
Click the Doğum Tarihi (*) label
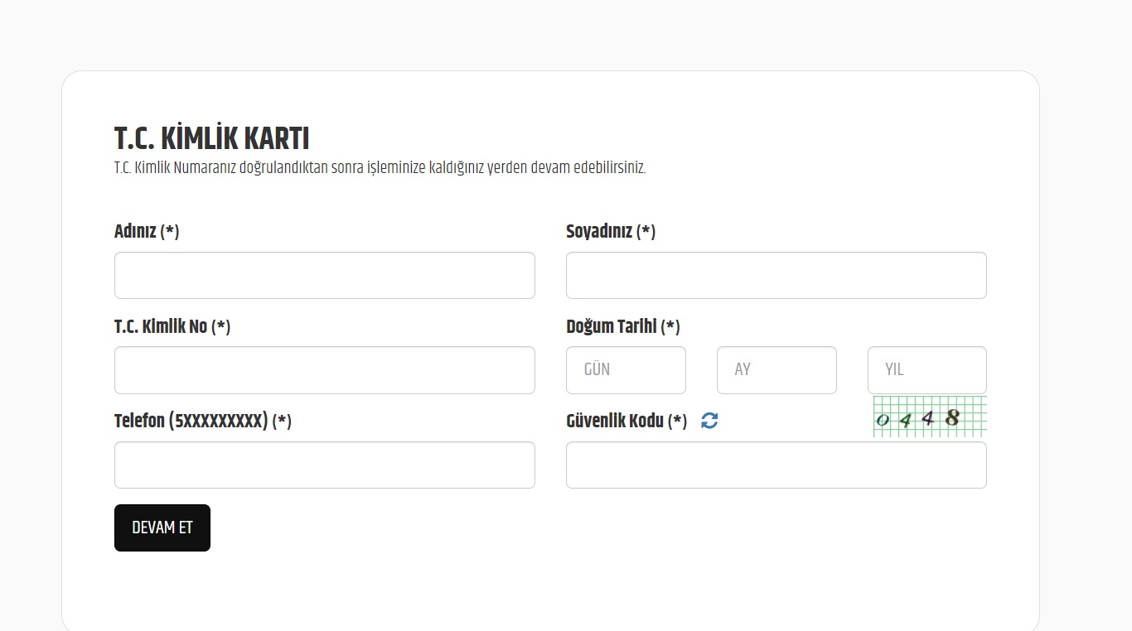[623, 327]
